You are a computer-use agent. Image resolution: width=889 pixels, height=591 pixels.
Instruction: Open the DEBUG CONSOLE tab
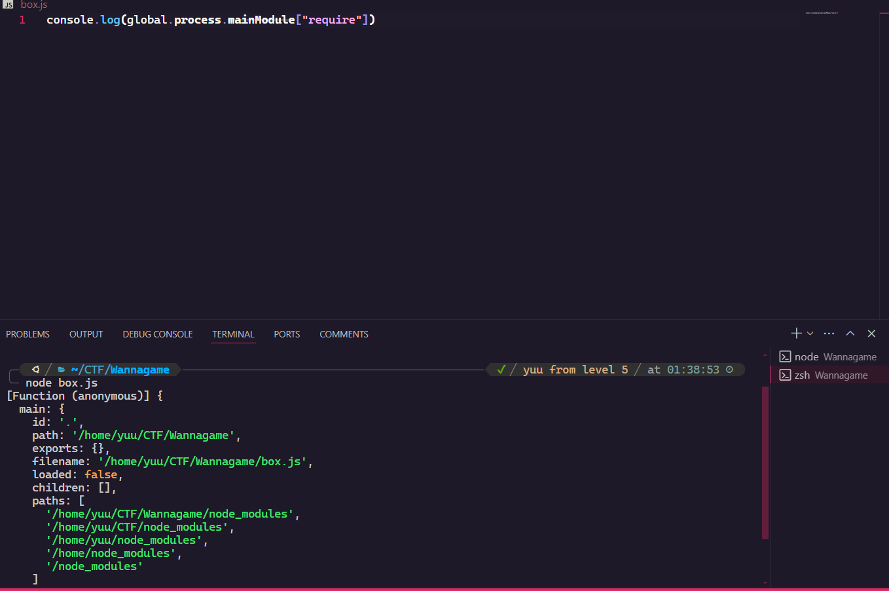click(157, 334)
